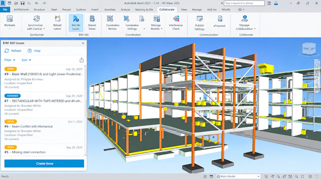Viewport: 321px width, 180px height.
Task: Click the Manage Collaboration icon
Action: click(245, 19)
